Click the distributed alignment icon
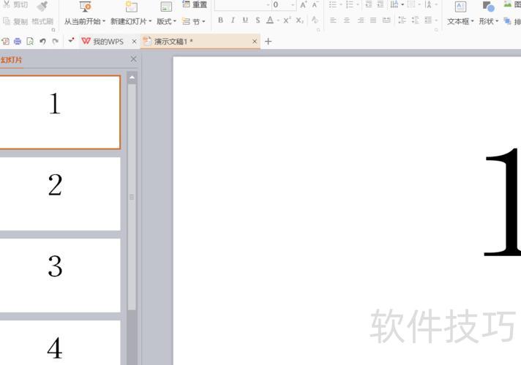 click(386, 20)
